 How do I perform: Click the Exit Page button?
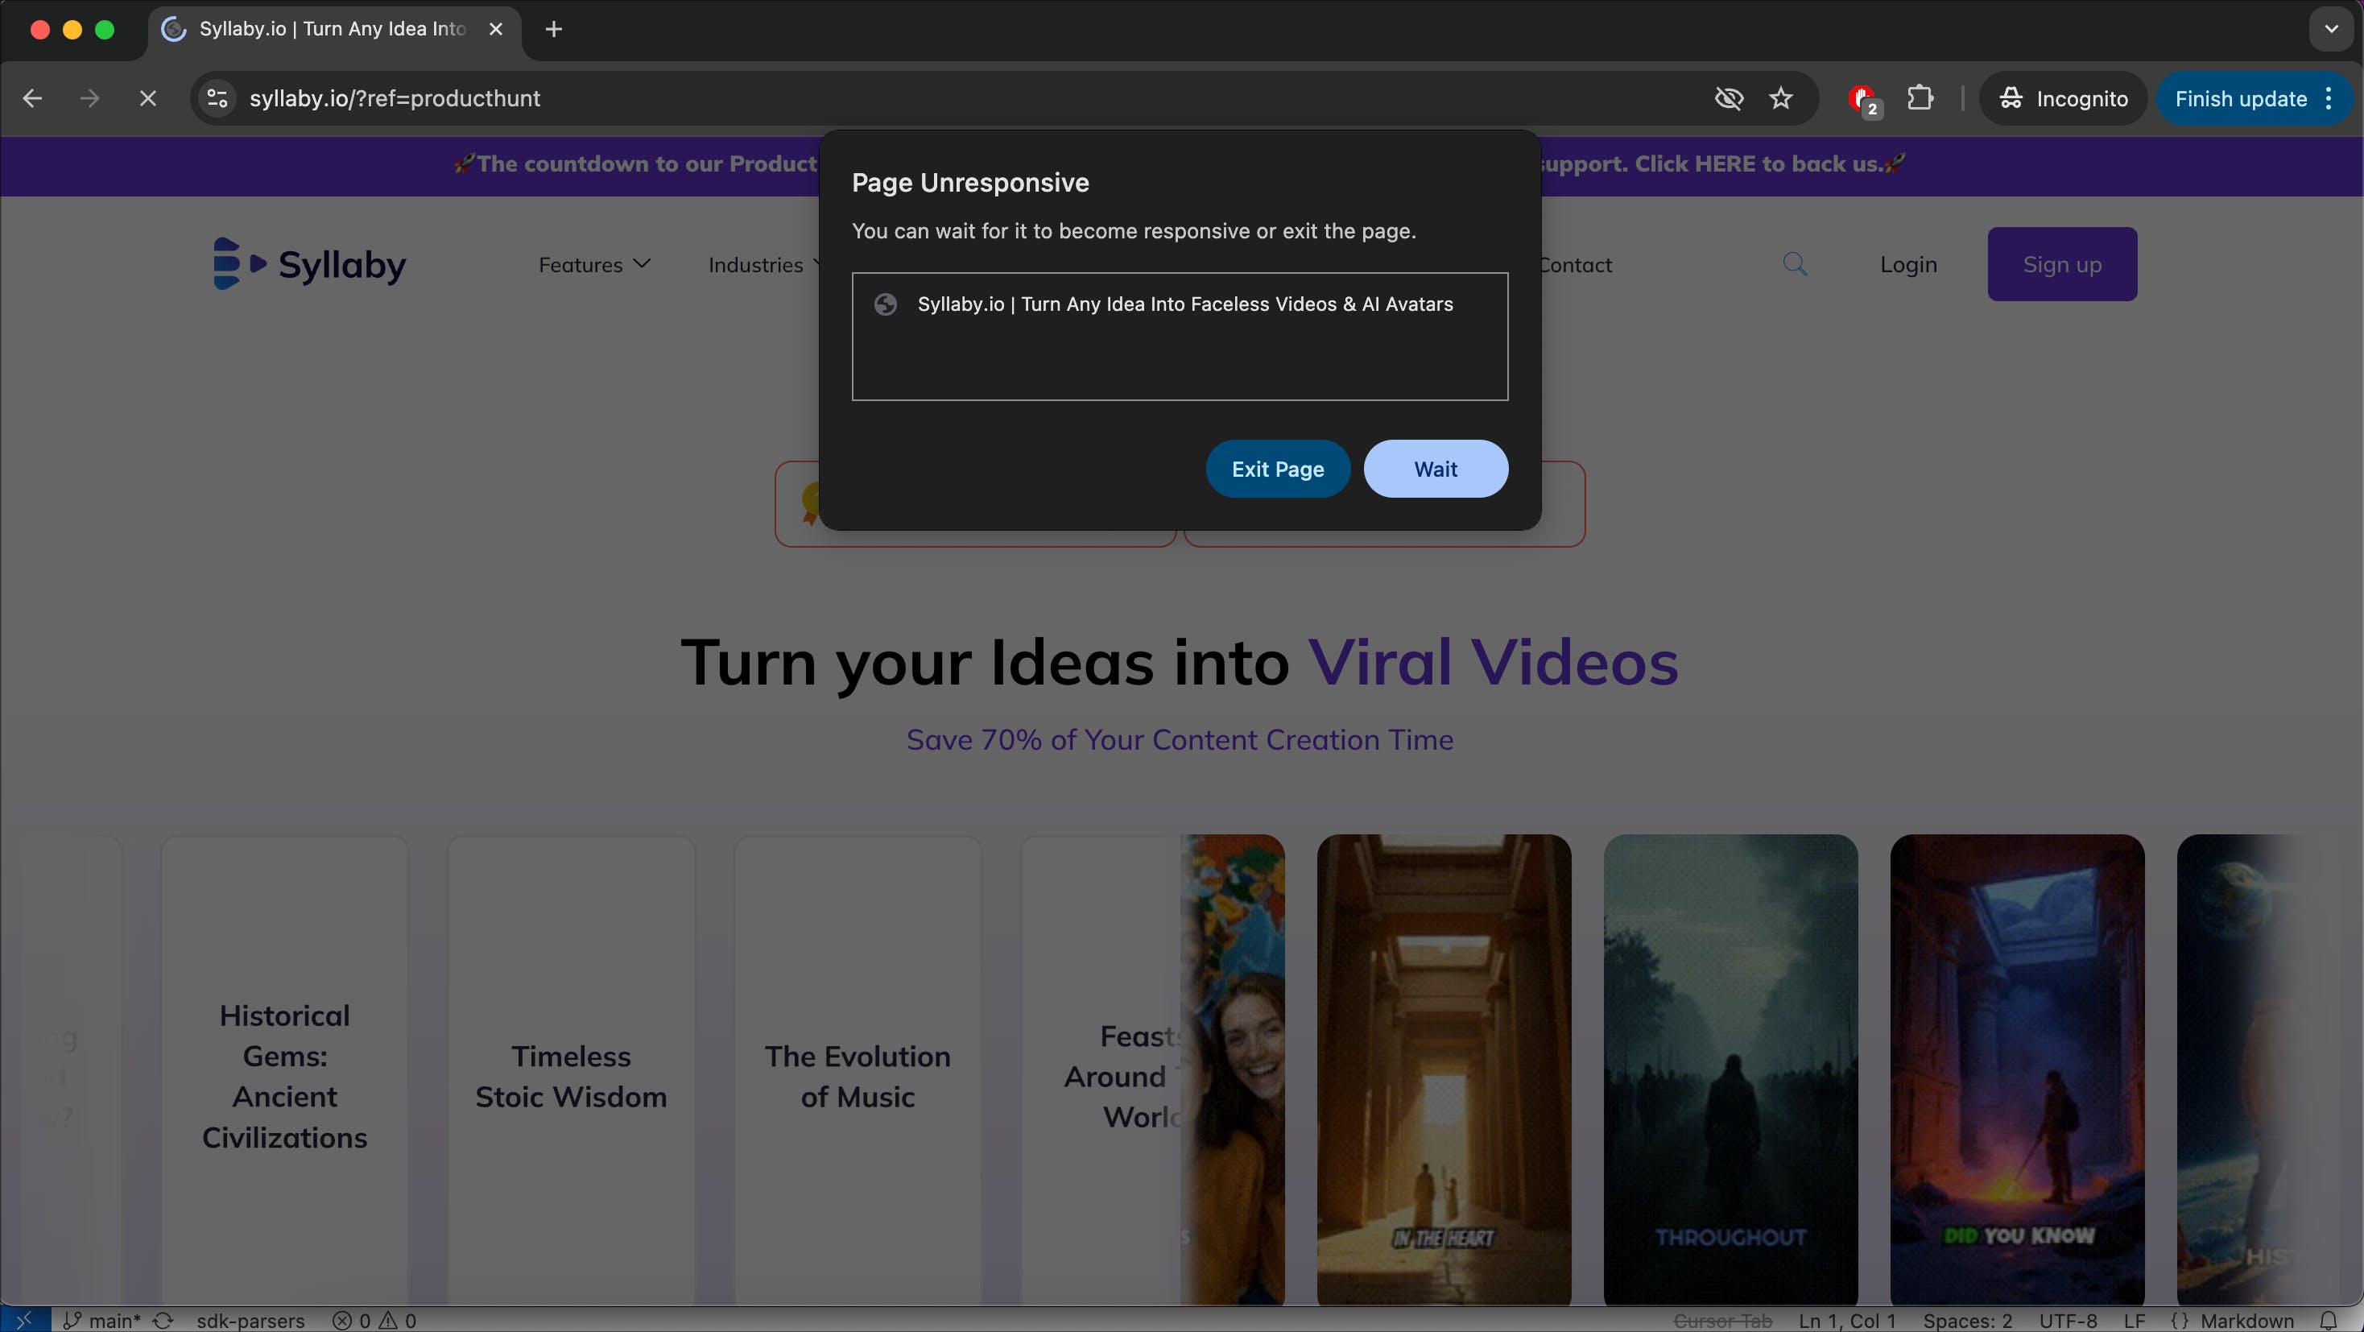(x=1278, y=469)
